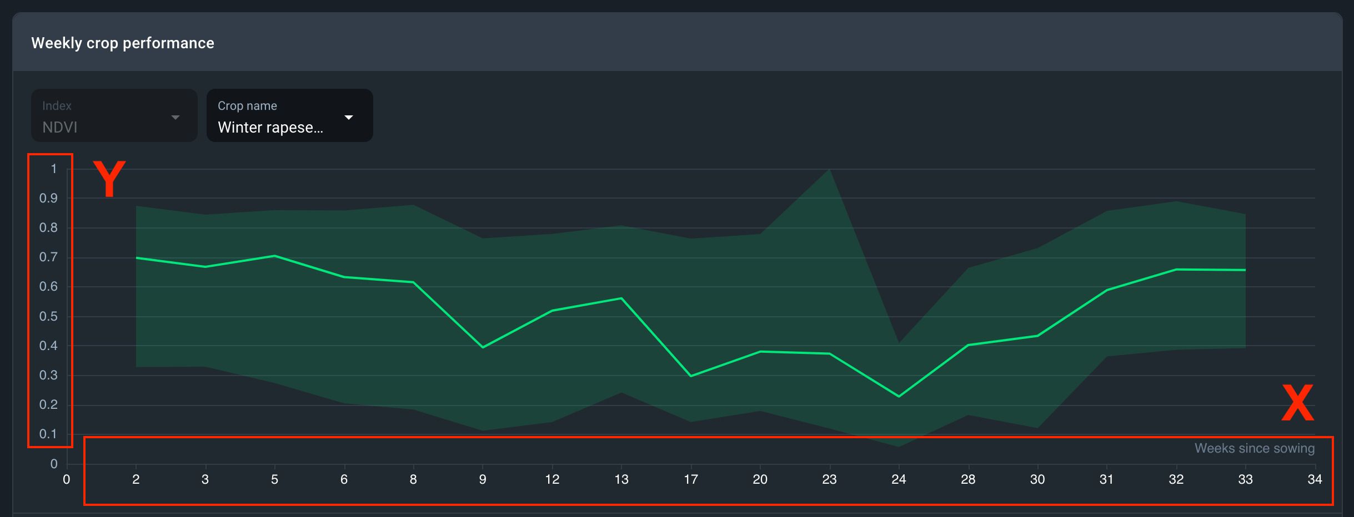Click the Weeks since sowing axis title
1354x517 pixels.
pos(1254,448)
